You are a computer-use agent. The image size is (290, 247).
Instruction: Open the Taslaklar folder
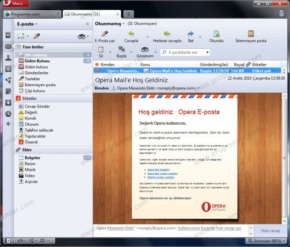[53, 79]
